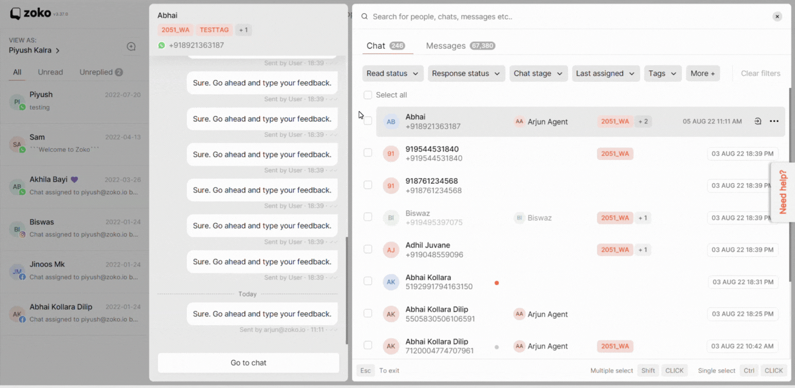795x388 pixels.
Task: Click the search magnifier icon
Action: [364, 16]
